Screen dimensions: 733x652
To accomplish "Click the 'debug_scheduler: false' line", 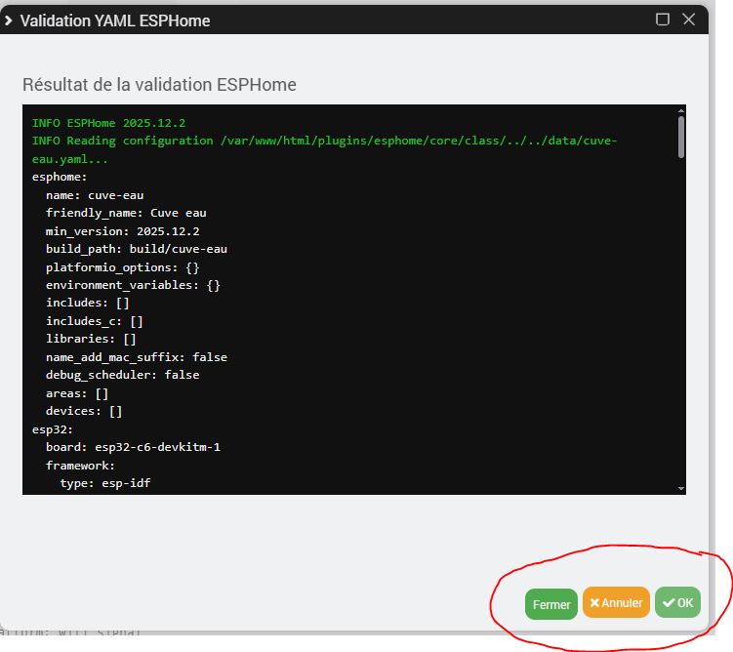I will coord(122,375).
